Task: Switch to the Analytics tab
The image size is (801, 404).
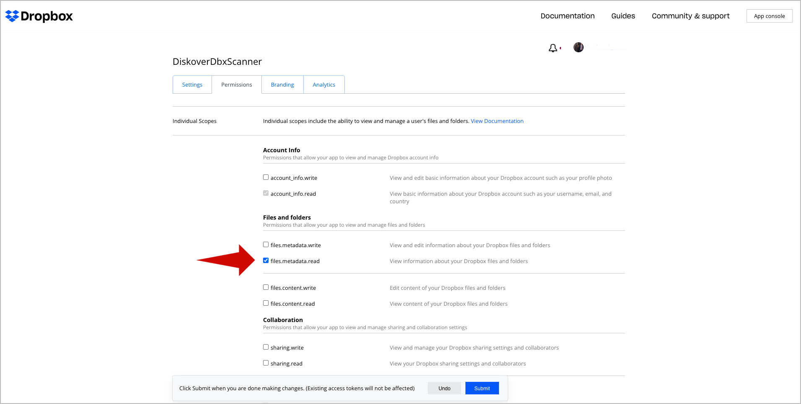Action: click(324, 84)
